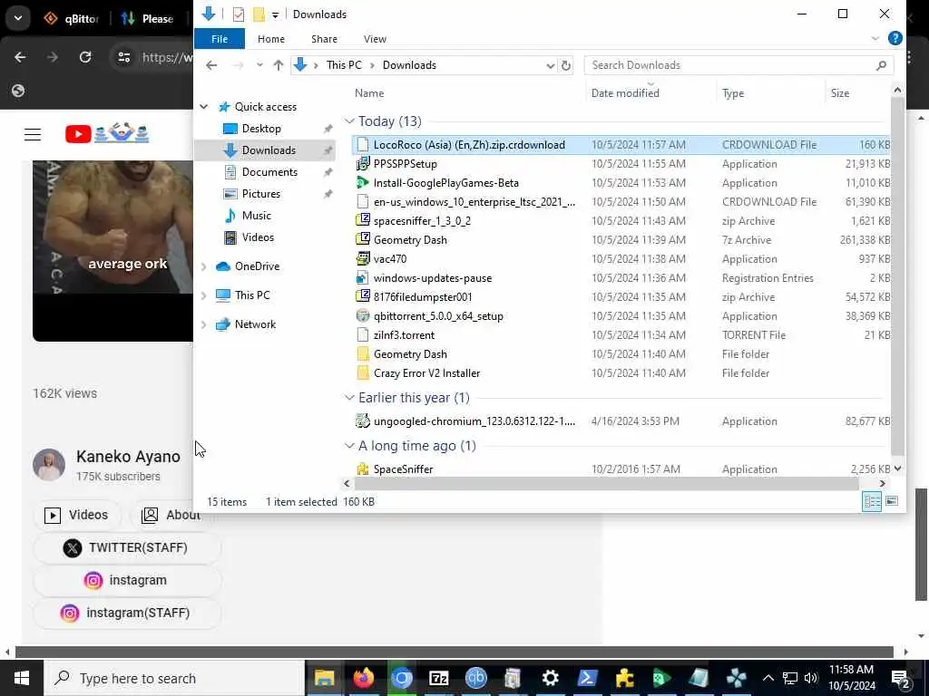Open Explorer Help with the question mark icon
929x696 pixels.
click(x=895, y=38)
